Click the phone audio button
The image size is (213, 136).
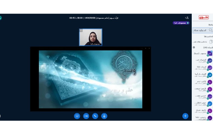click(x=95, y=116)
